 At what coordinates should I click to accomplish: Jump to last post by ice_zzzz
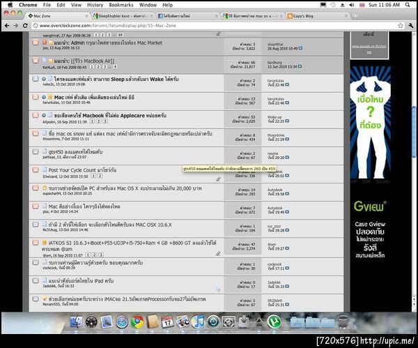coord(287,230)
